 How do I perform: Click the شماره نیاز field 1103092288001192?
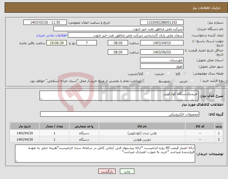pos(162,23)
